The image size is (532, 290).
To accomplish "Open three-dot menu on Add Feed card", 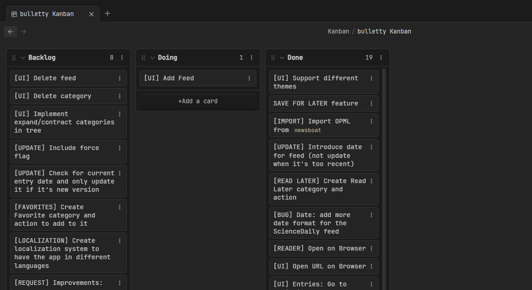I will point(249,78).
